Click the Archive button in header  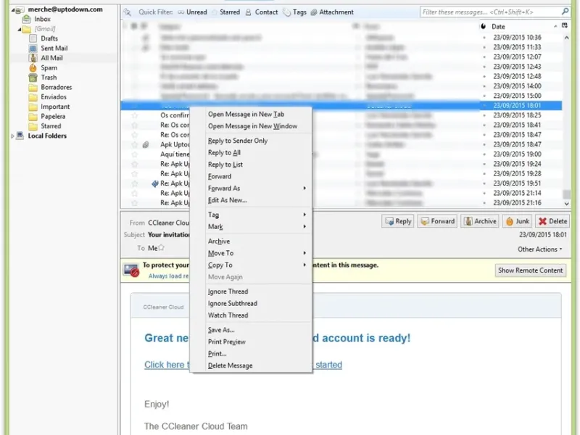coord(480,221)
